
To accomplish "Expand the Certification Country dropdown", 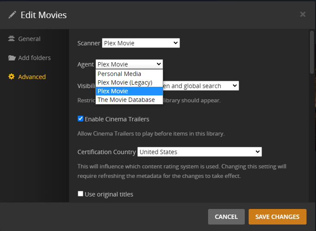I will point(199,152).
